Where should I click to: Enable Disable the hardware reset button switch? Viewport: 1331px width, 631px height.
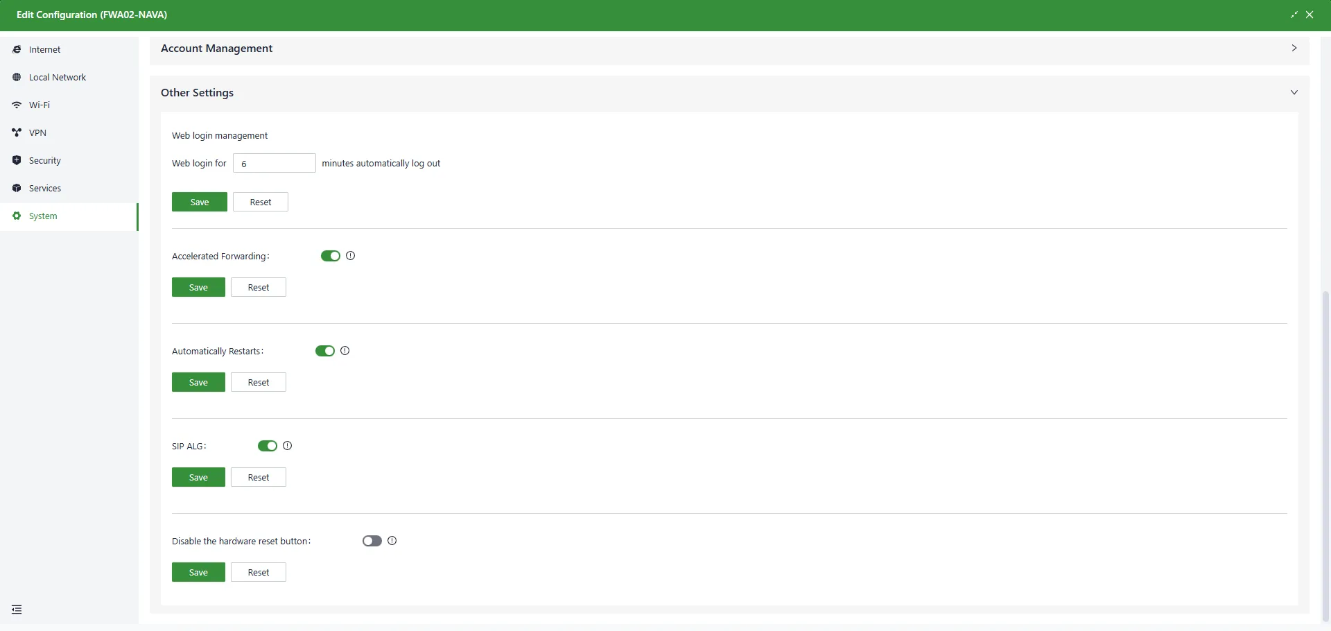coord(372,541)
